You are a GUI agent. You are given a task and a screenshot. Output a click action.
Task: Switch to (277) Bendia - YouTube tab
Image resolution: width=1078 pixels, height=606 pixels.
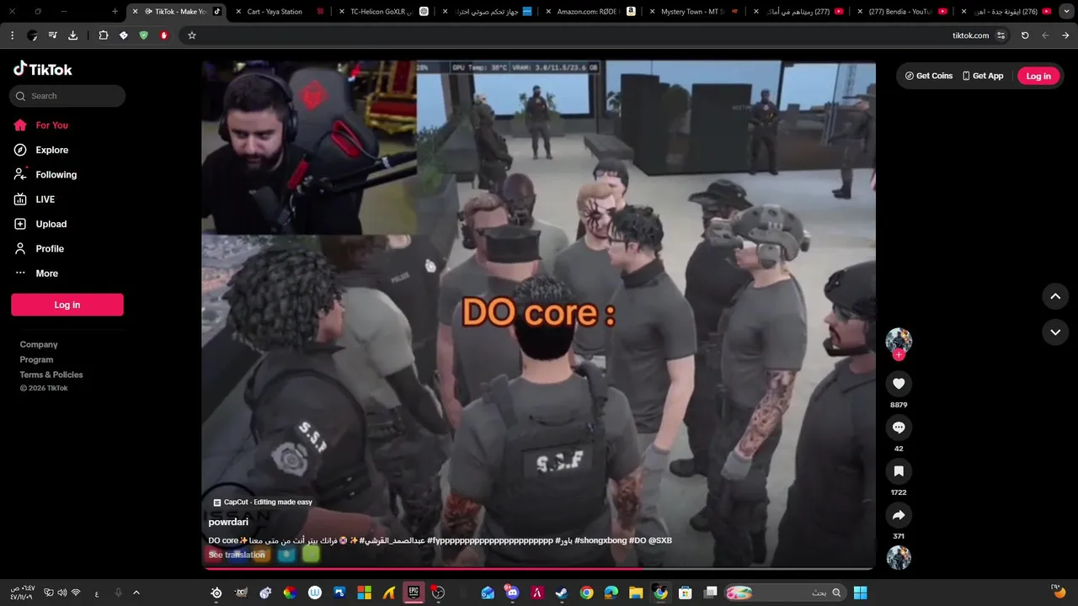click(901, 12)
